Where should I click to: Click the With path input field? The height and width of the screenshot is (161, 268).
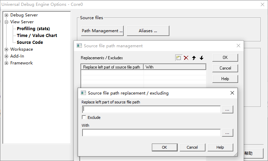click(x=151, y=133)
